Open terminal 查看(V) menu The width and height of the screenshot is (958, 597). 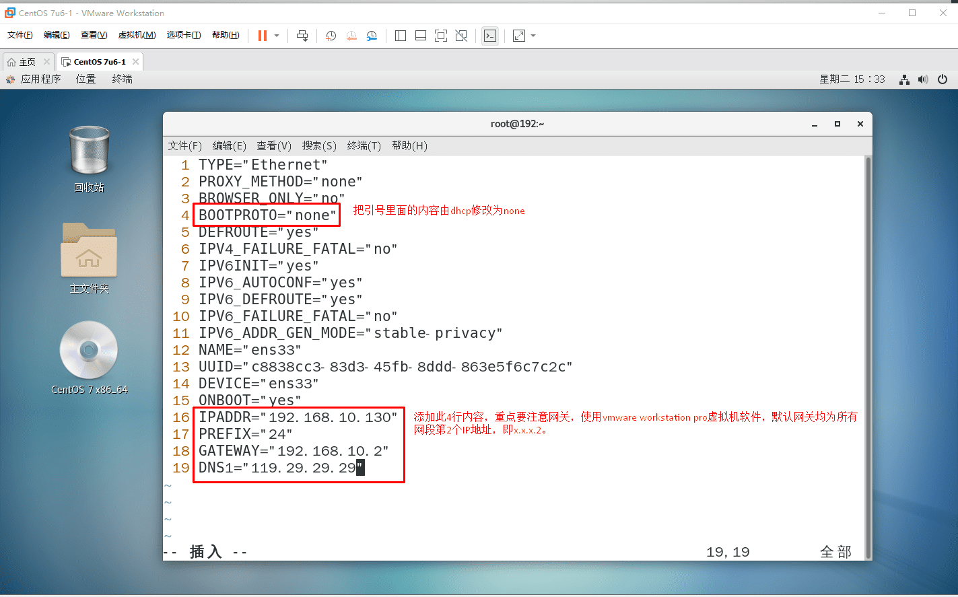(274, 146)
